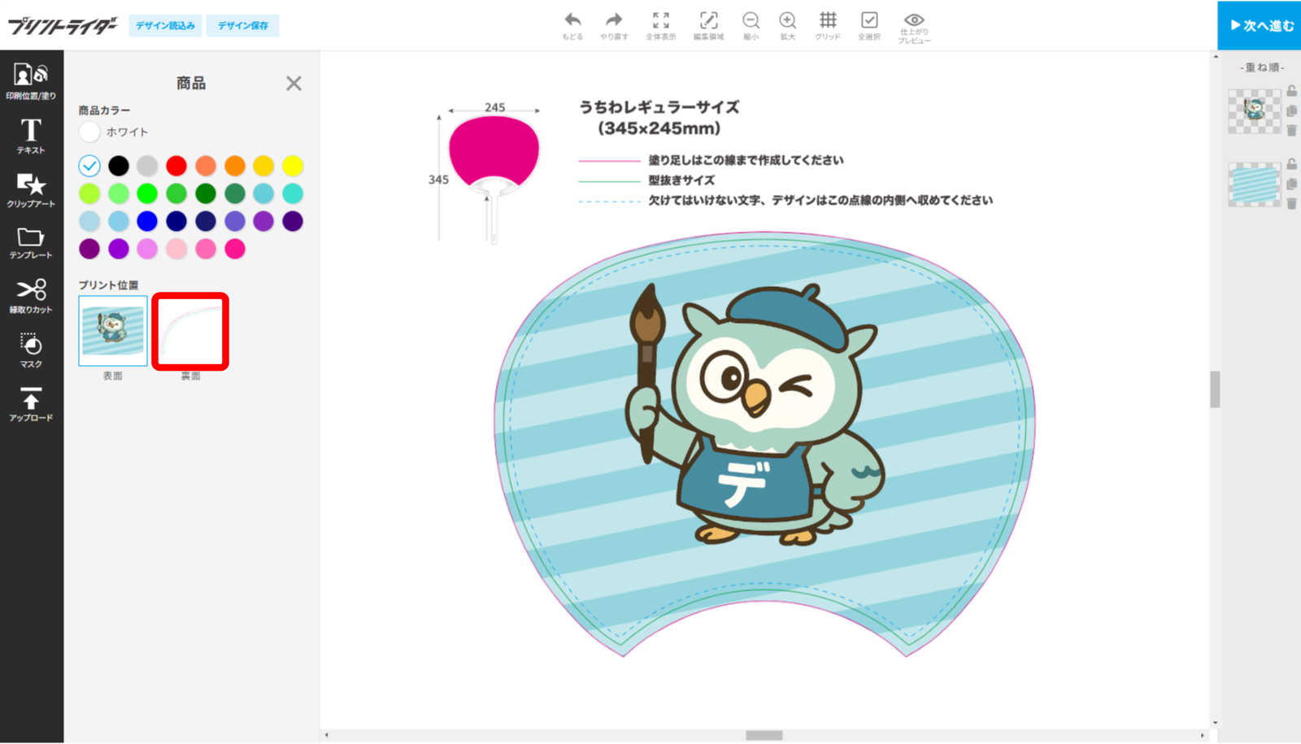Choose the turquoise color ending second row
The width and height of the screenshot is (1301, 744).
pyautogui.click(x=293, y=194)
